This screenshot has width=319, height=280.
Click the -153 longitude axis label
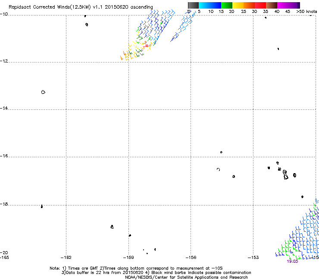tap(253, 258)
